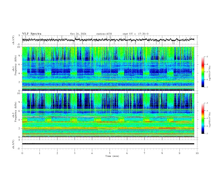Click the '9' tick on time axis

coord(179,153)
